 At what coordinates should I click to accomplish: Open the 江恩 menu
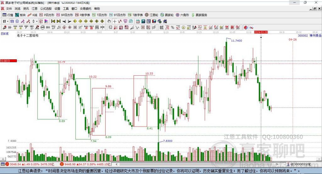point(35,8)
